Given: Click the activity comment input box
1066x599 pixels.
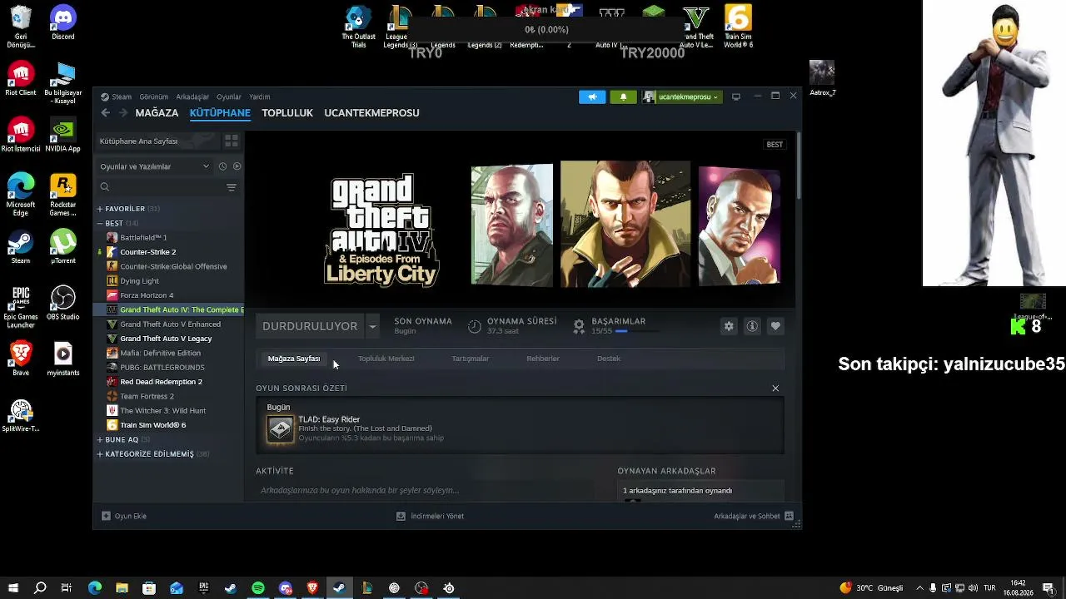Looking at the screenshot, I should [x=425, y=491].
